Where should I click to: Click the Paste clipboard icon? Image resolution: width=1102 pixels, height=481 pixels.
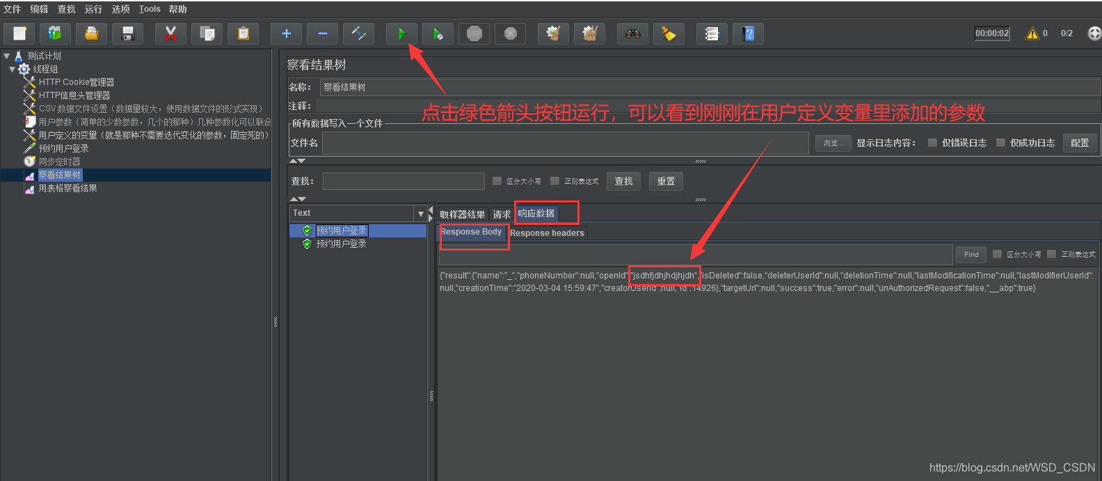pyautogui.click(x=243, y=33)
